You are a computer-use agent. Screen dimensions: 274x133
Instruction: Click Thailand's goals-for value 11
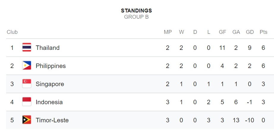click(222, 48)
